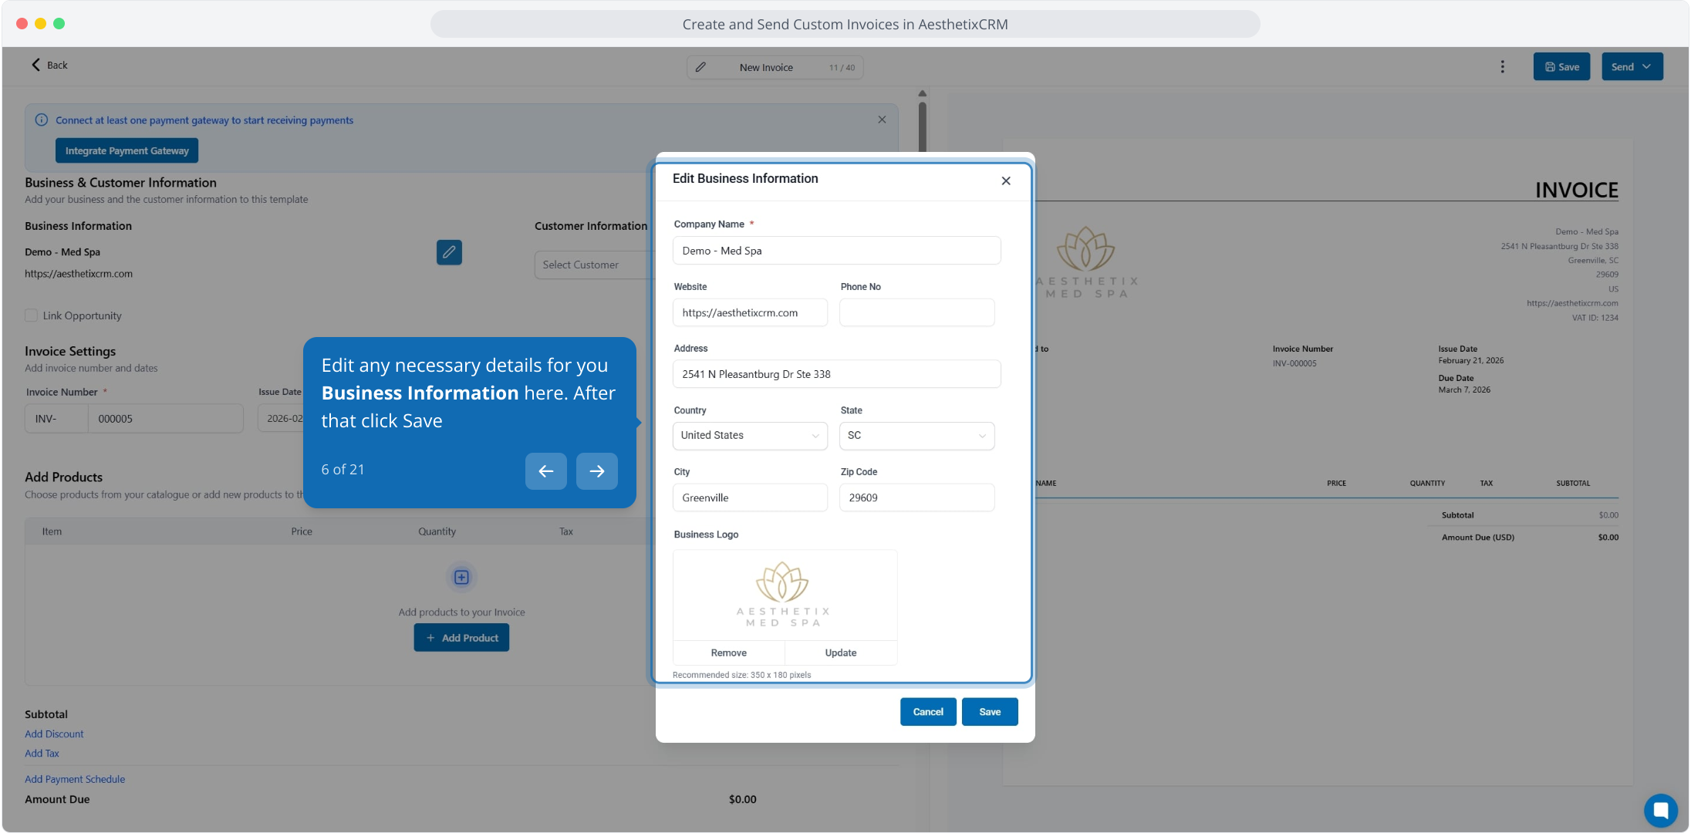Close the Edit Business Information dialog
This screenshot has width=1691, height=833.
tap(1005, 180)
